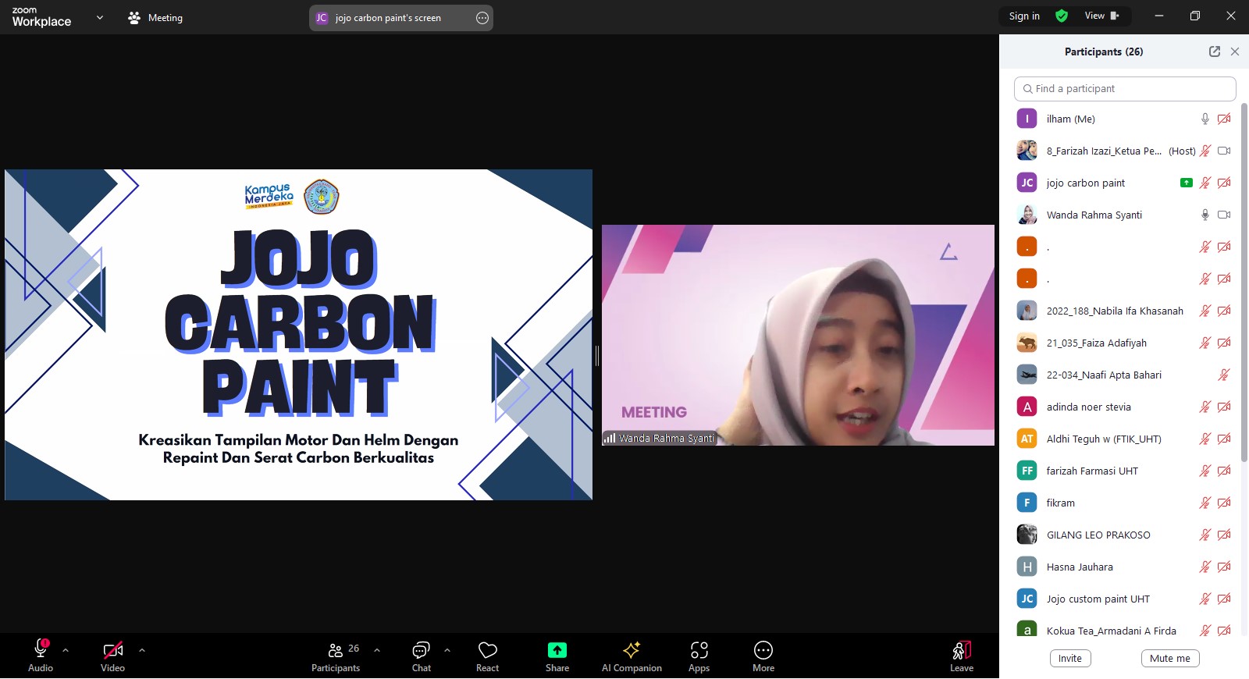Open the Meeting tab at top
1249x679 pixels.
point(155,17)
